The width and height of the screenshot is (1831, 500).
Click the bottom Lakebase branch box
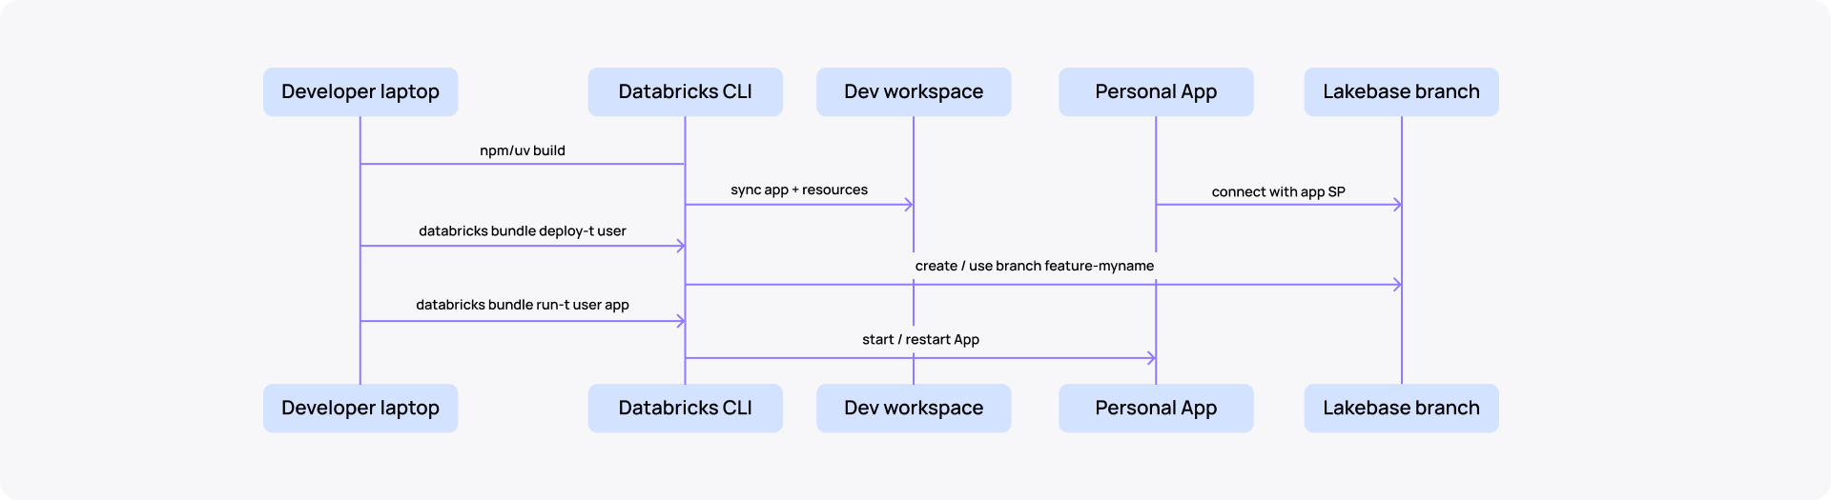pos(1401,408)
